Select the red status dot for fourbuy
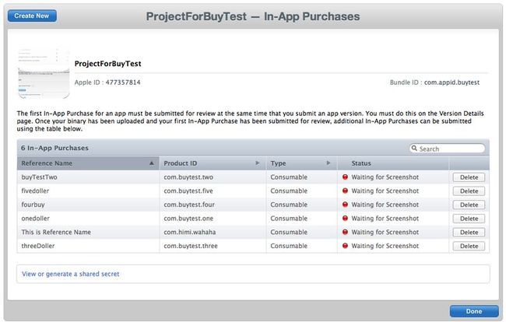The width and height of the screenshot is (506, 322). (345, 205)
